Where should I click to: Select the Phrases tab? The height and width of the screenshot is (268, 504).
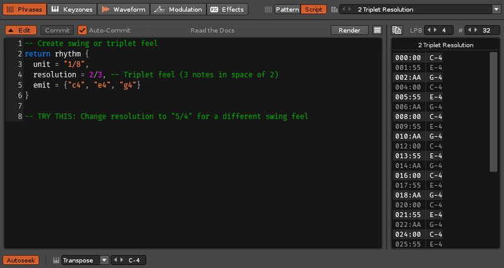tap(25, 9)
